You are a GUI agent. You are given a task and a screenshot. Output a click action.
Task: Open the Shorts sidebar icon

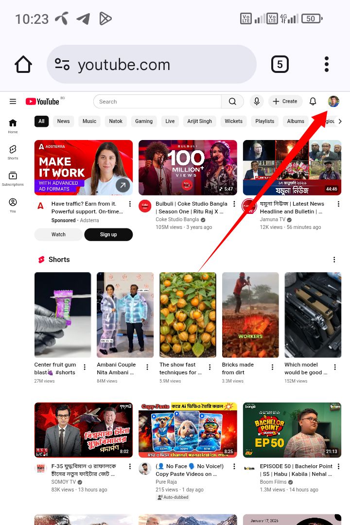pos(13,152)
